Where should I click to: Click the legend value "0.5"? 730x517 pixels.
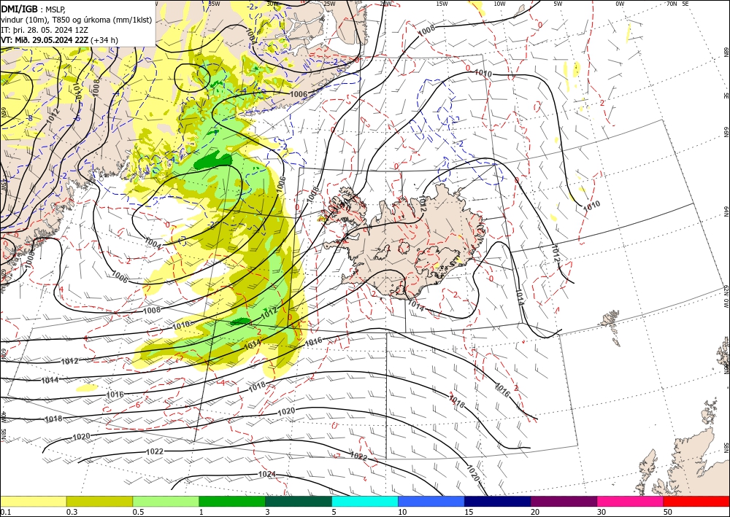pos(138,512)
